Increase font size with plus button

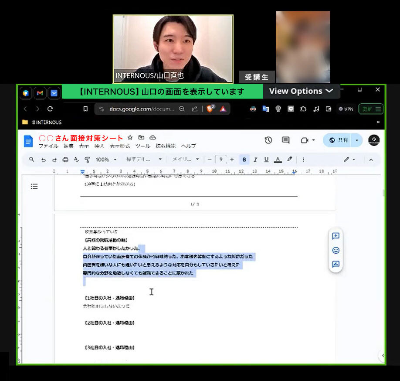tap(232, 160)
